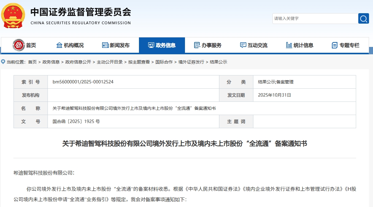Viewport: 373px width, 207px height.
Task: Click the 索引号 label cell
Action: click(x=31, y=82)
